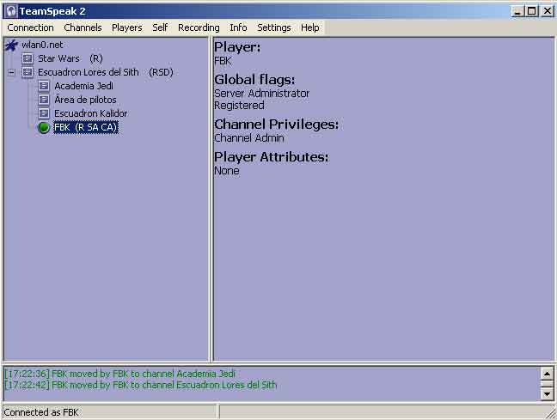Screen dimensions: 557x420
Task: Open the Players menu
Action: (x=127, y=27)
